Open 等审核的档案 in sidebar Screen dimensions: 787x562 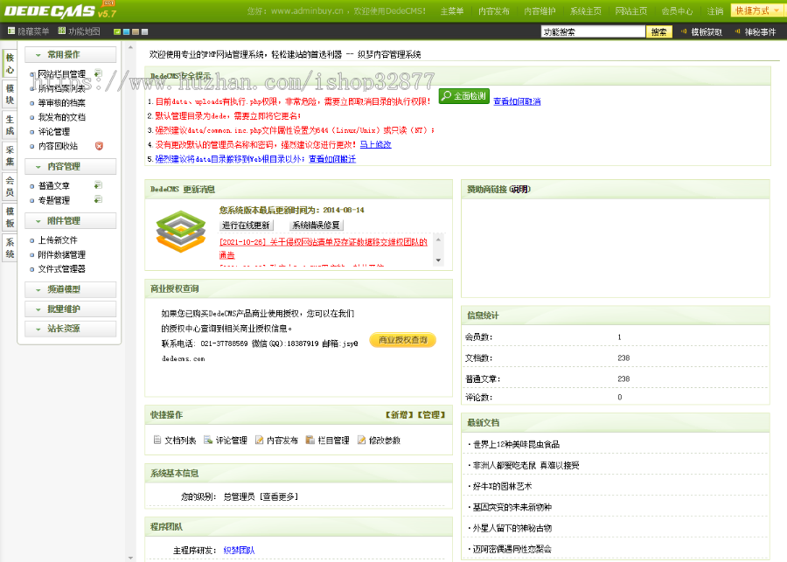pyautogui.click(x=62, y=103)
